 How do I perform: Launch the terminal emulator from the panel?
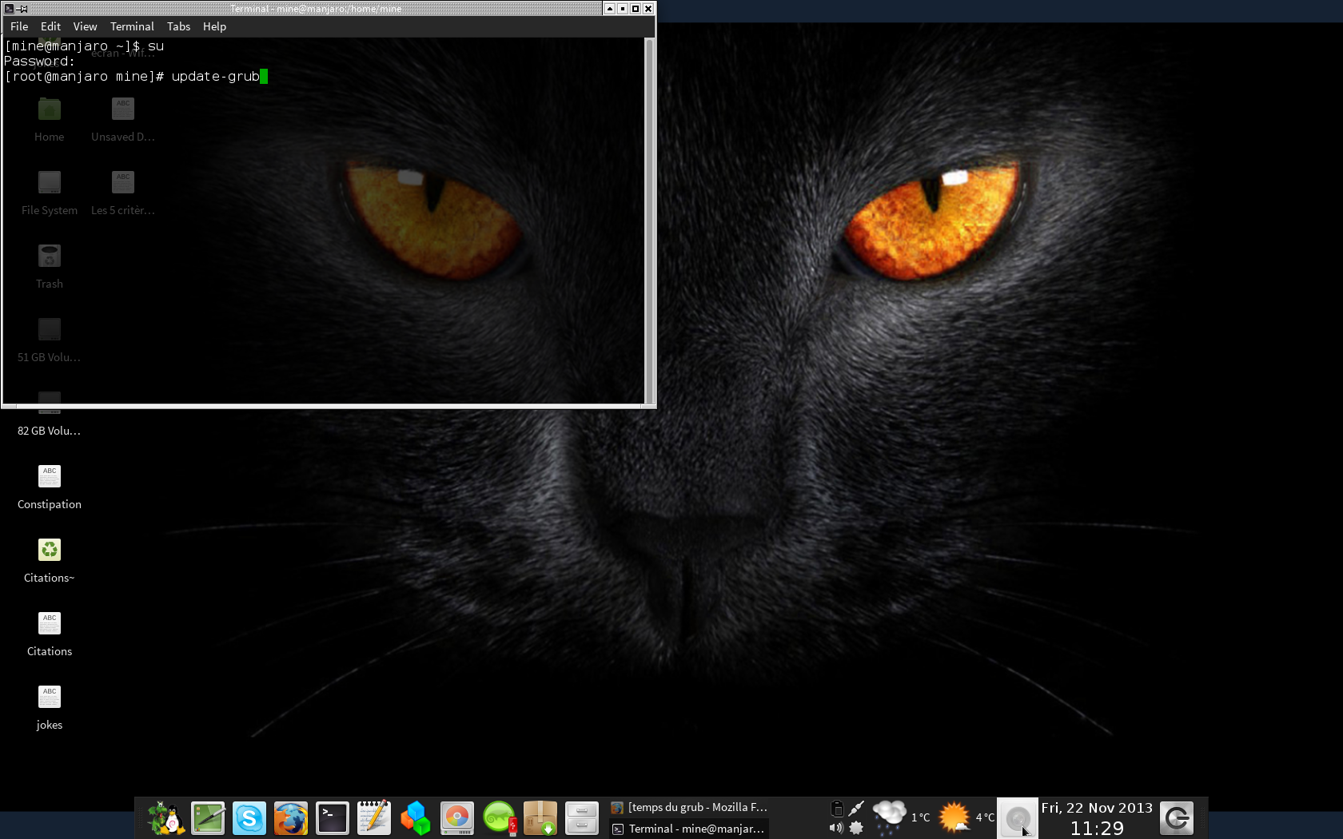click(x=333, y=818)
